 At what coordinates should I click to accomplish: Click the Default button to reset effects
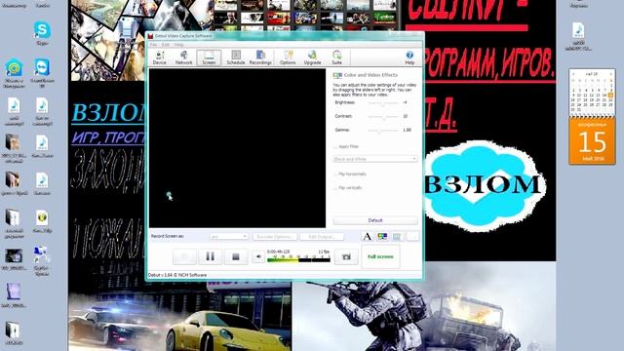(x=375, y=220)
